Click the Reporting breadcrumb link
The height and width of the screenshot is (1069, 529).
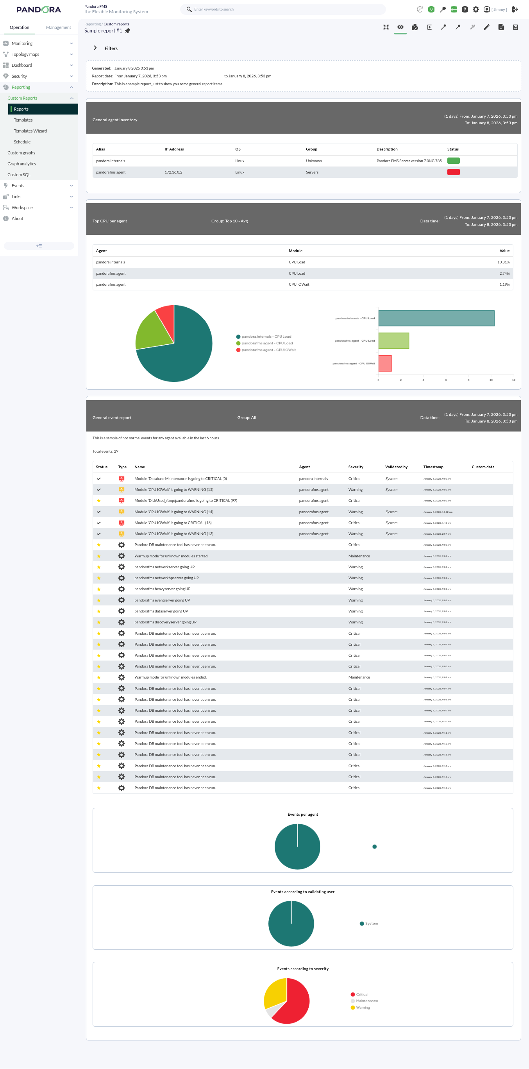(92, 24)
